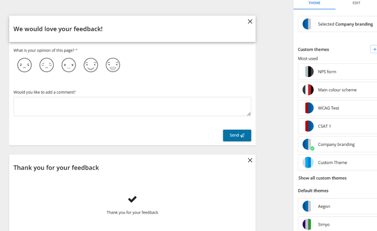Select the very unhappy face rating
The image size is (377, 231).
(24, 65)
